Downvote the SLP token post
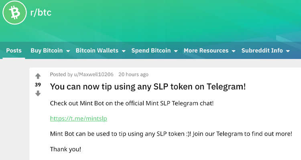 click(38, 93)
